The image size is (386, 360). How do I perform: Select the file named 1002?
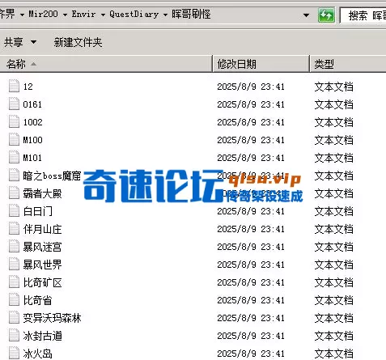tap(32, 122)
